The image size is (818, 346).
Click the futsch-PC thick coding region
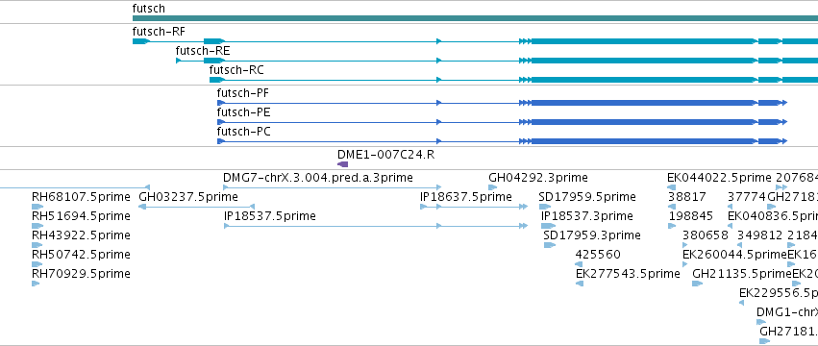(644, 141)
